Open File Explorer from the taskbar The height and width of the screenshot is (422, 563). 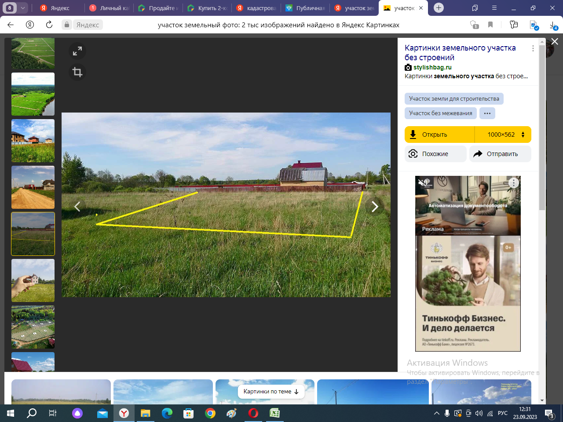tap(145, 413)
